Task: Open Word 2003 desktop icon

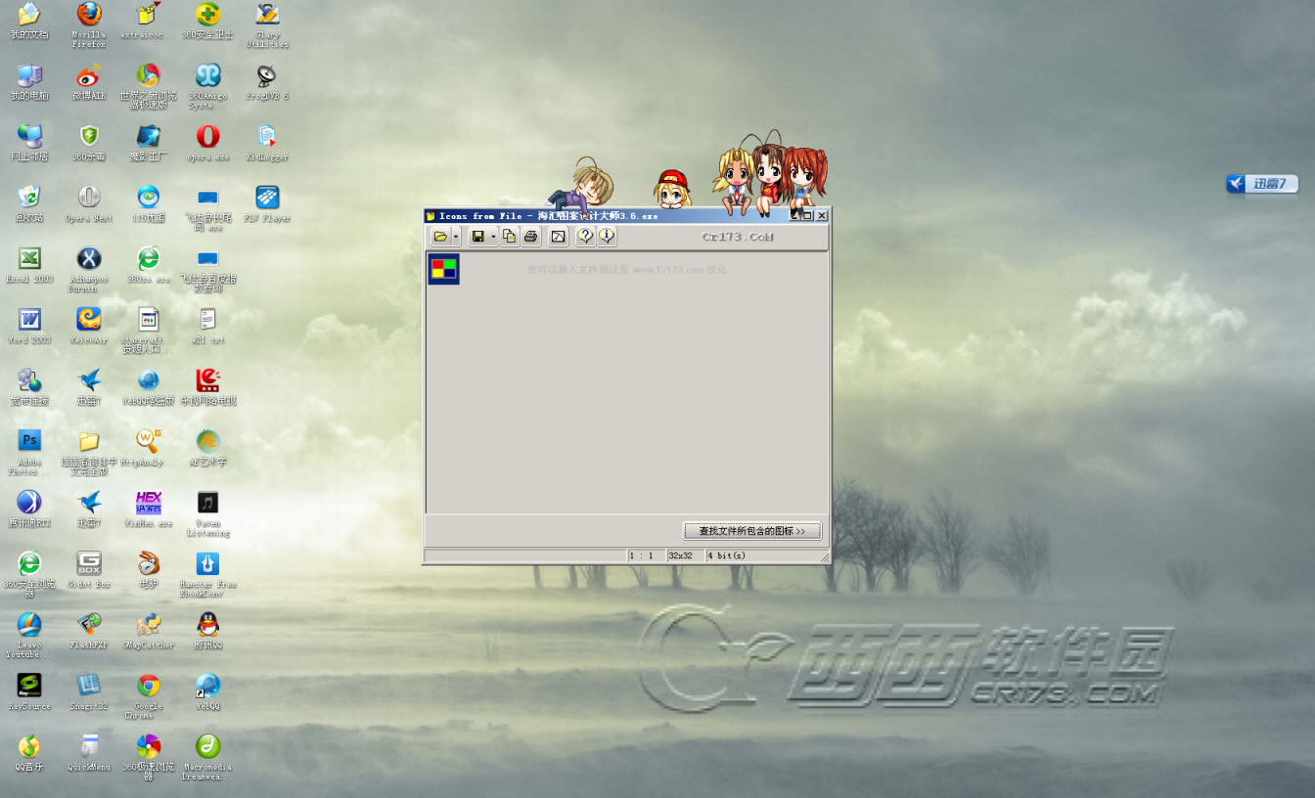Action: click(x=29, y=326)
